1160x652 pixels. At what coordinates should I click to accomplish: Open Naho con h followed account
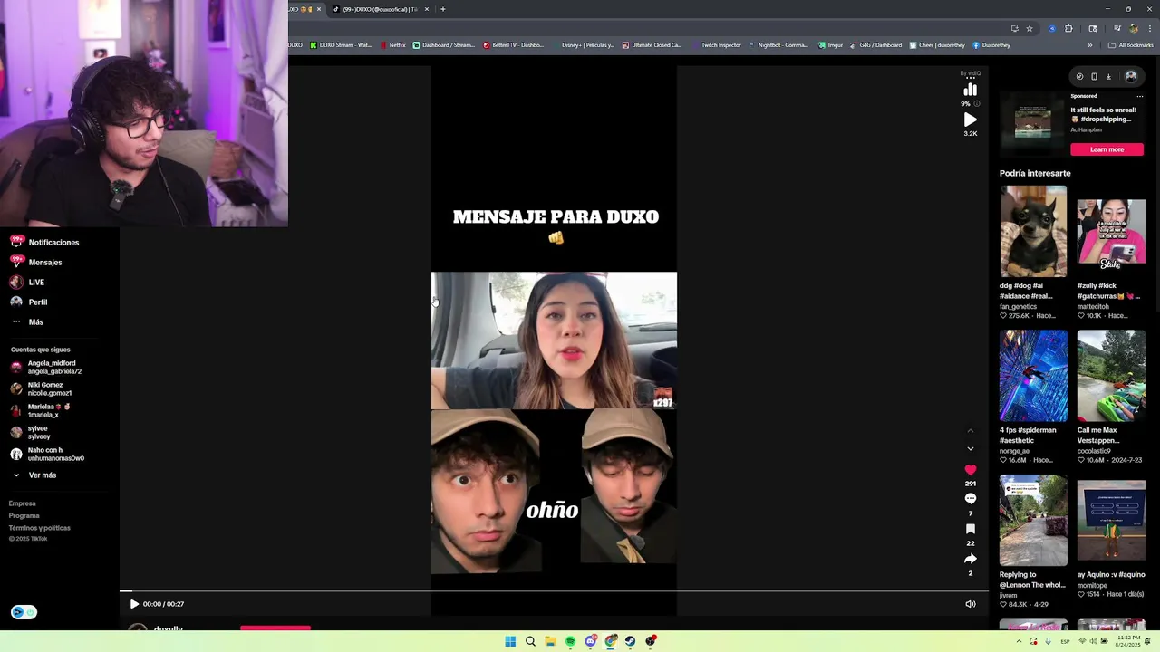47,454
